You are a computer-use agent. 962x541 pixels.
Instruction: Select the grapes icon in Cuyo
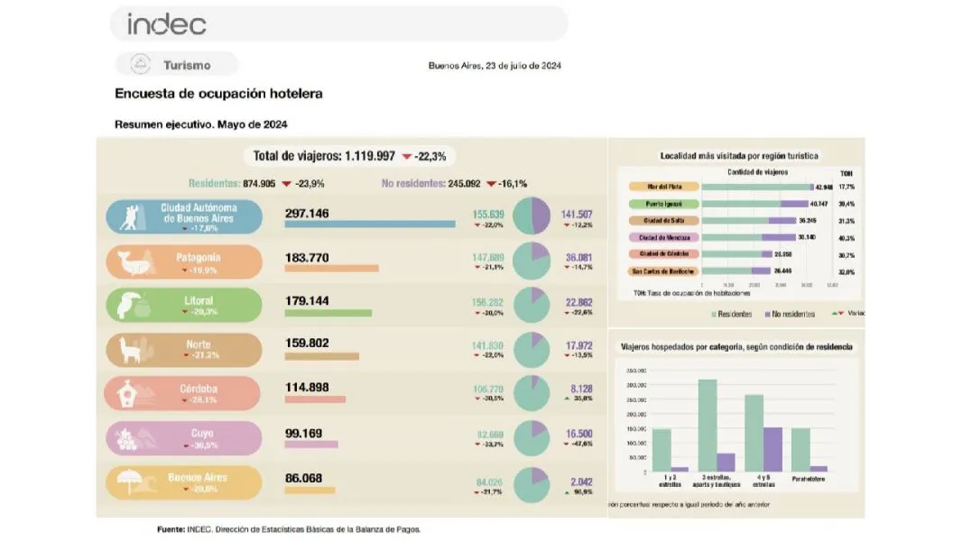point(127,438)
